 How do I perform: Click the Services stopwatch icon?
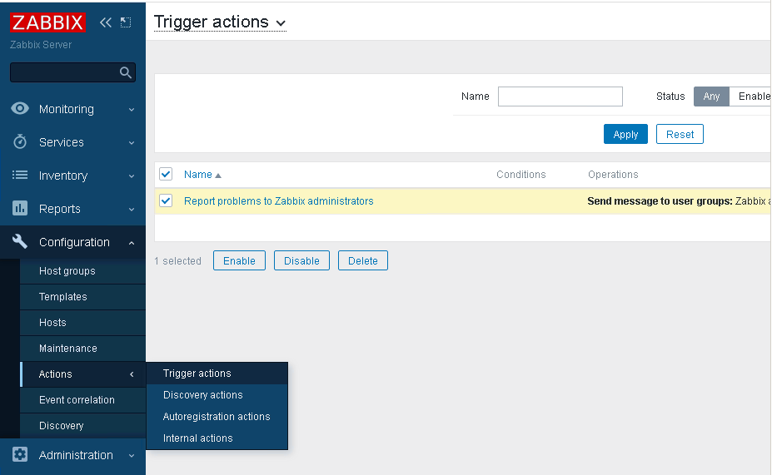[x=20, y=141]
